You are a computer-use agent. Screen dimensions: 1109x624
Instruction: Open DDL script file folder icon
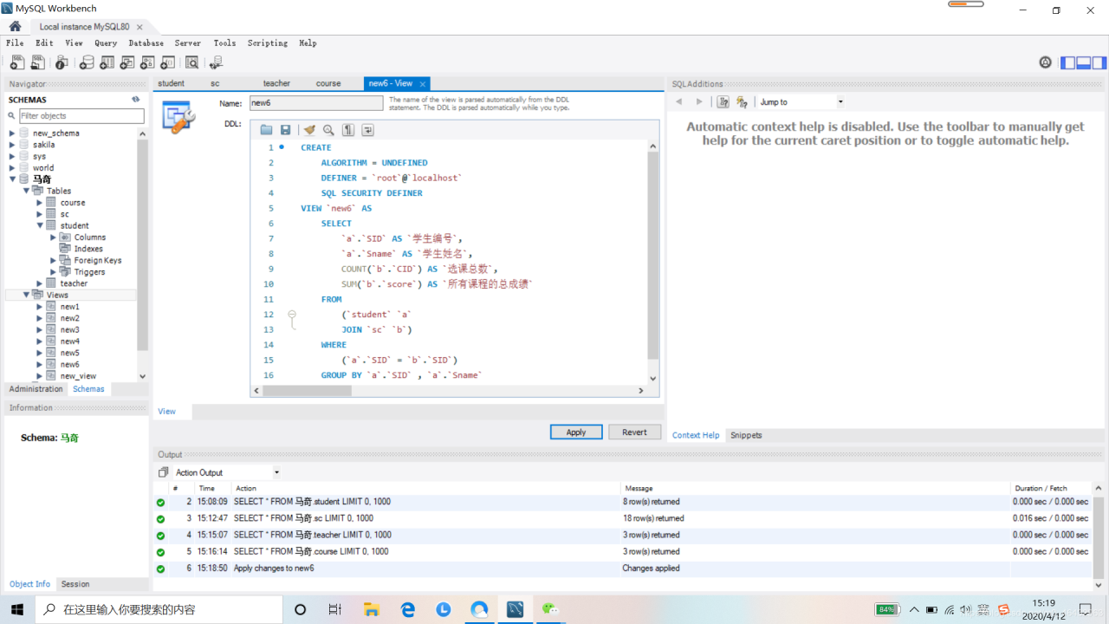pos(266,130)
